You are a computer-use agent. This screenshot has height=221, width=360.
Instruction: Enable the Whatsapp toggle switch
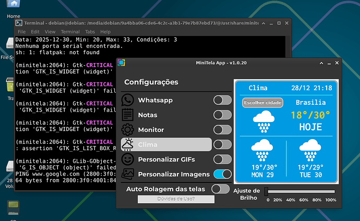click(x=222, y=100)
